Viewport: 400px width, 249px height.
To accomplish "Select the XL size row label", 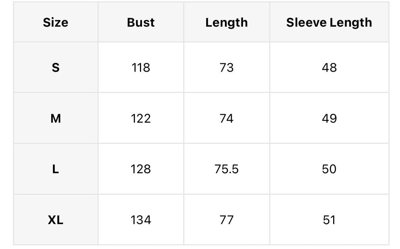I will (x=56, y=220).
